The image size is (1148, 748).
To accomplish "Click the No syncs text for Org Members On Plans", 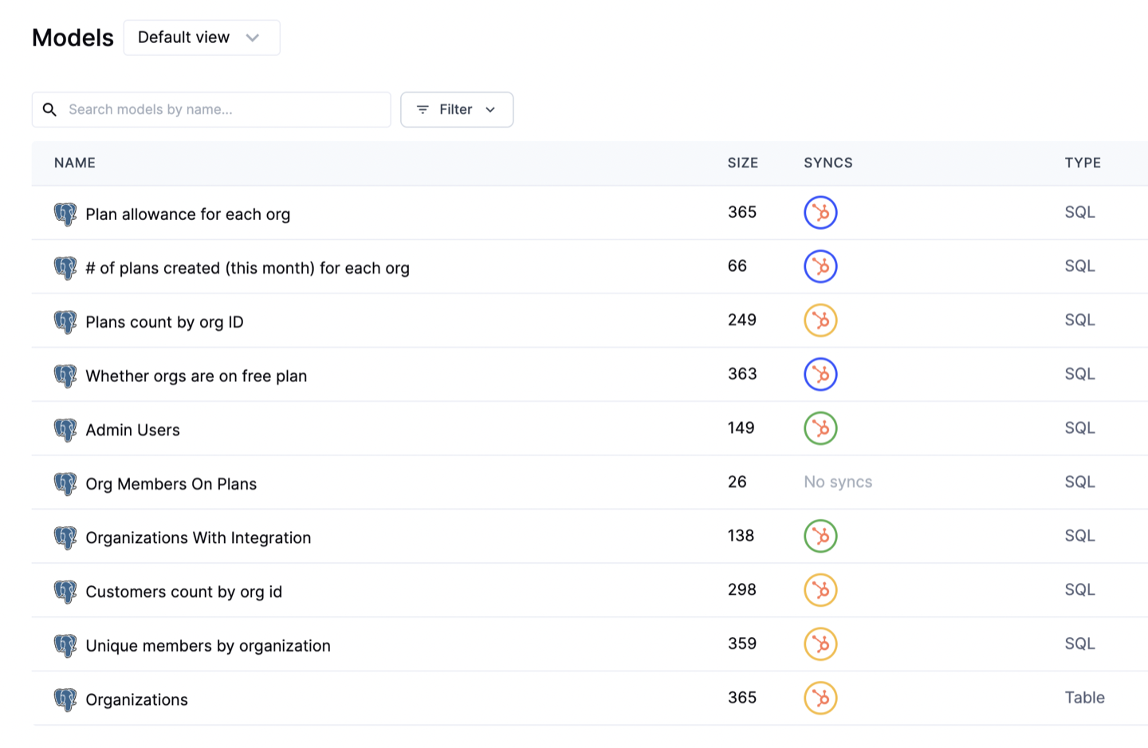I will (838, 482).
